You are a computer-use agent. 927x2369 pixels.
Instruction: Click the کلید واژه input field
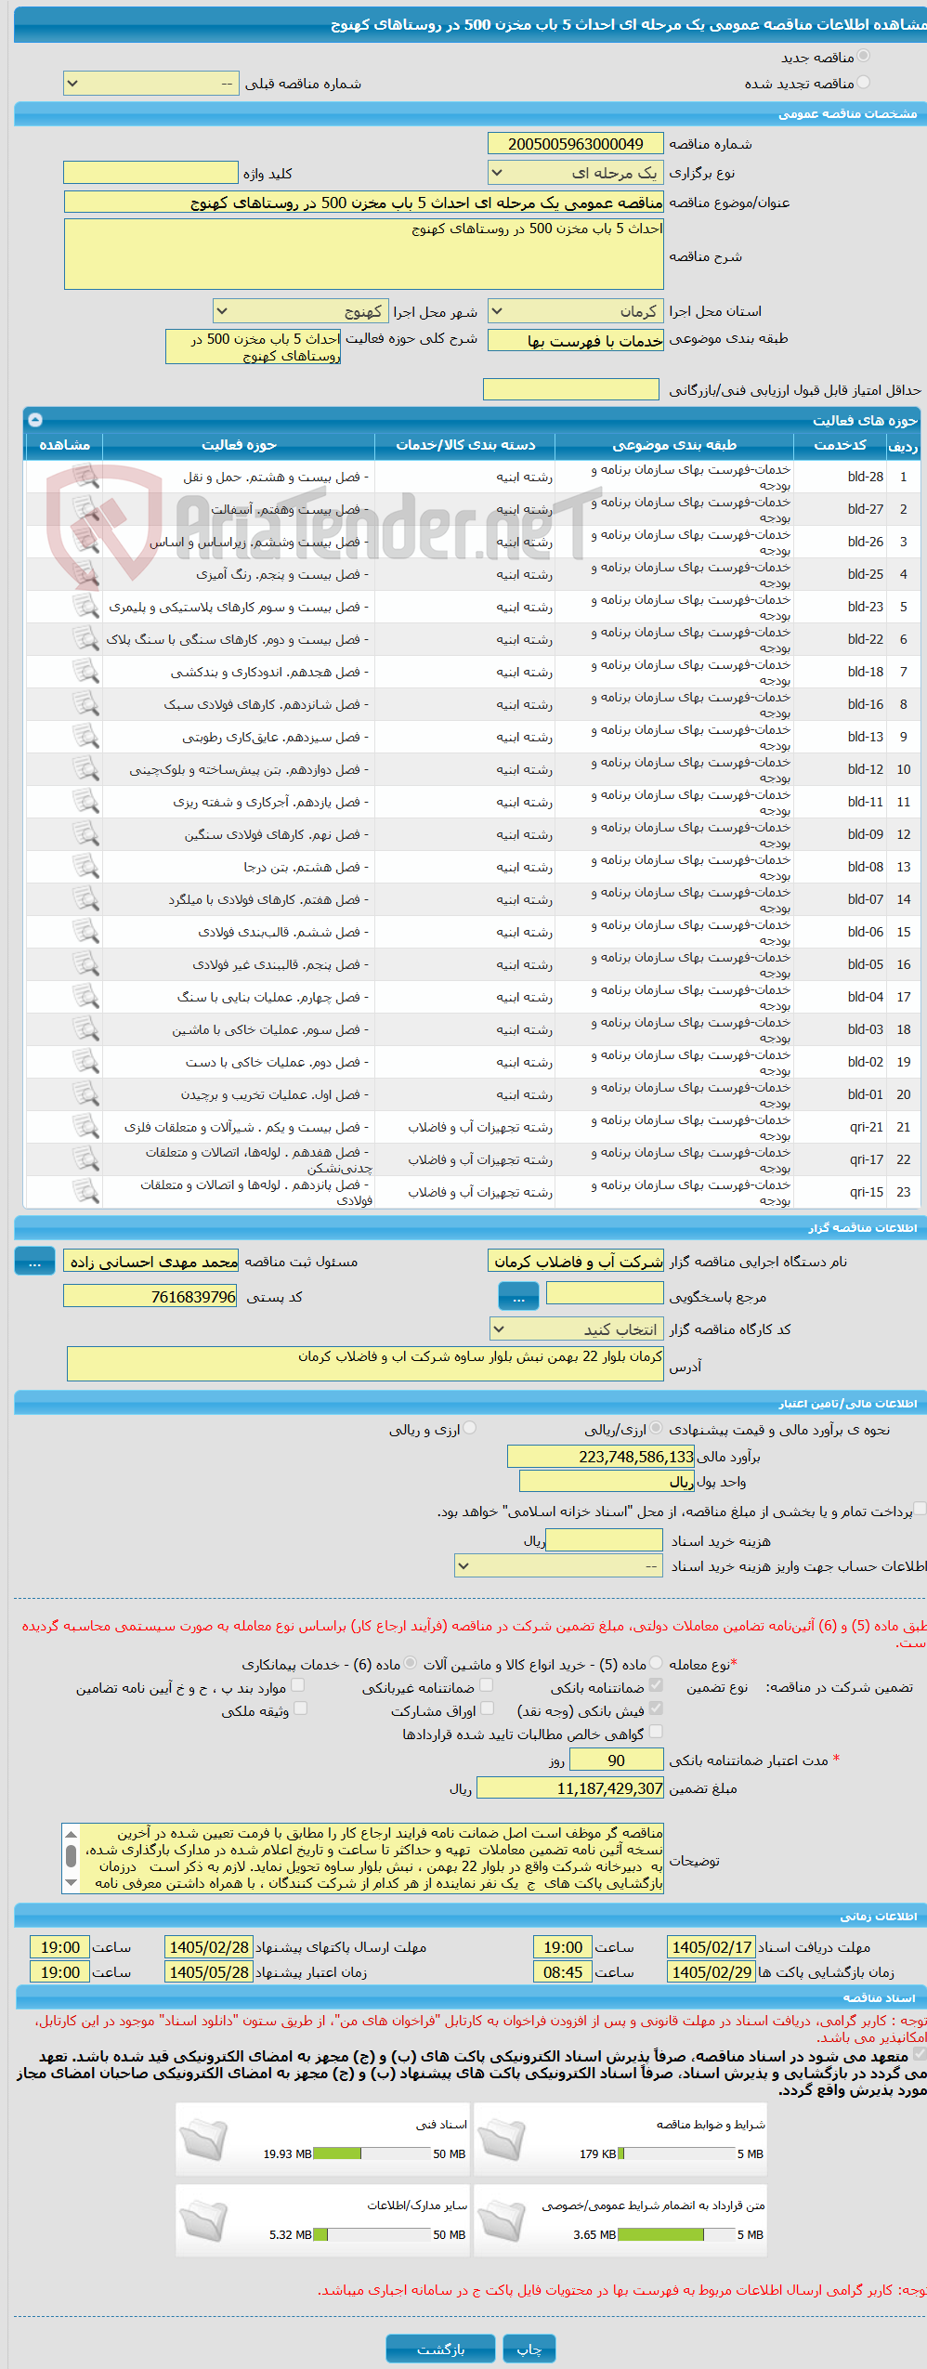point(150,173)
